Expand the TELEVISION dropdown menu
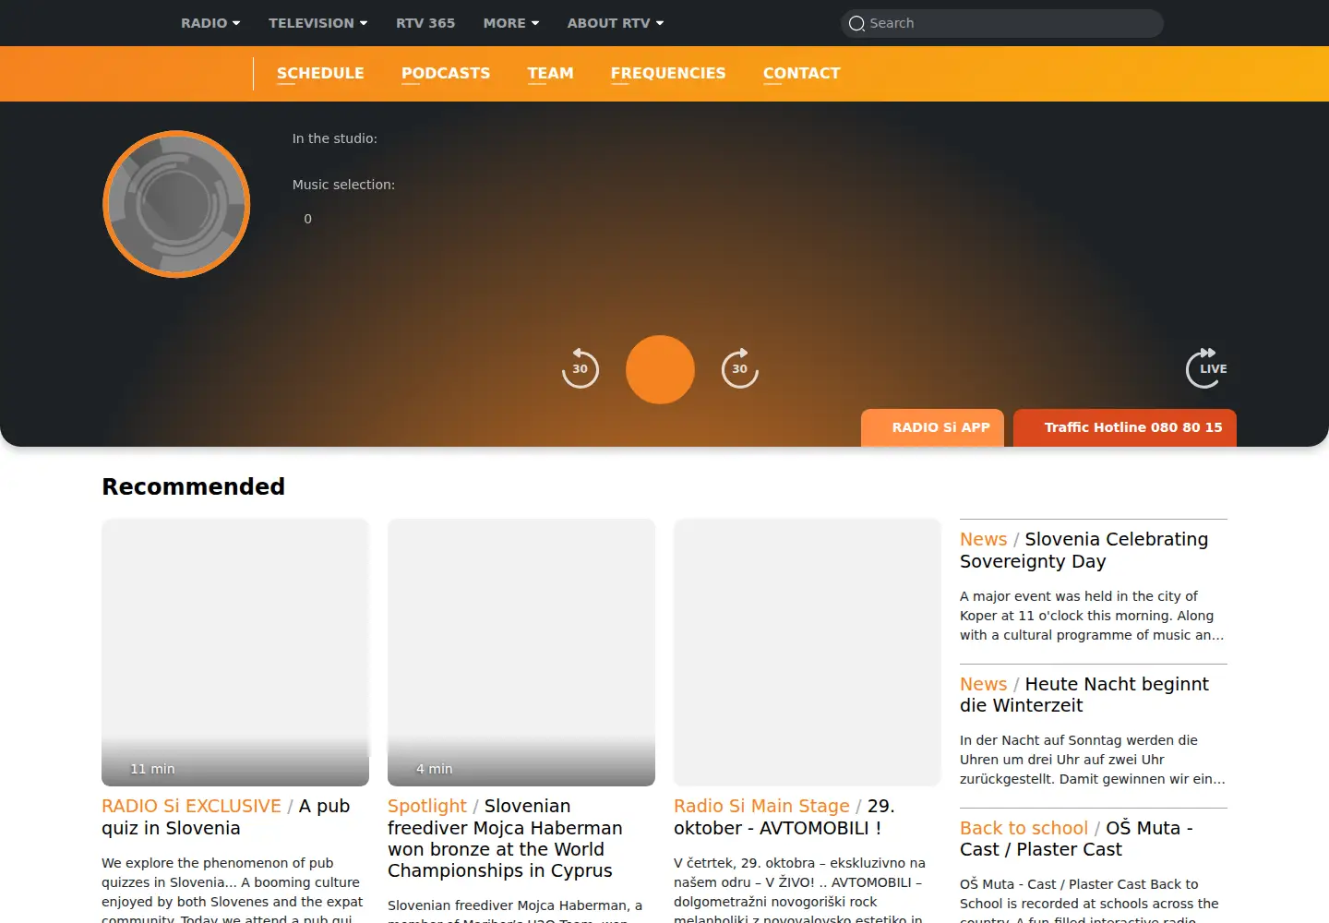Screen dimensions: 1329x923 coord(318,23)
